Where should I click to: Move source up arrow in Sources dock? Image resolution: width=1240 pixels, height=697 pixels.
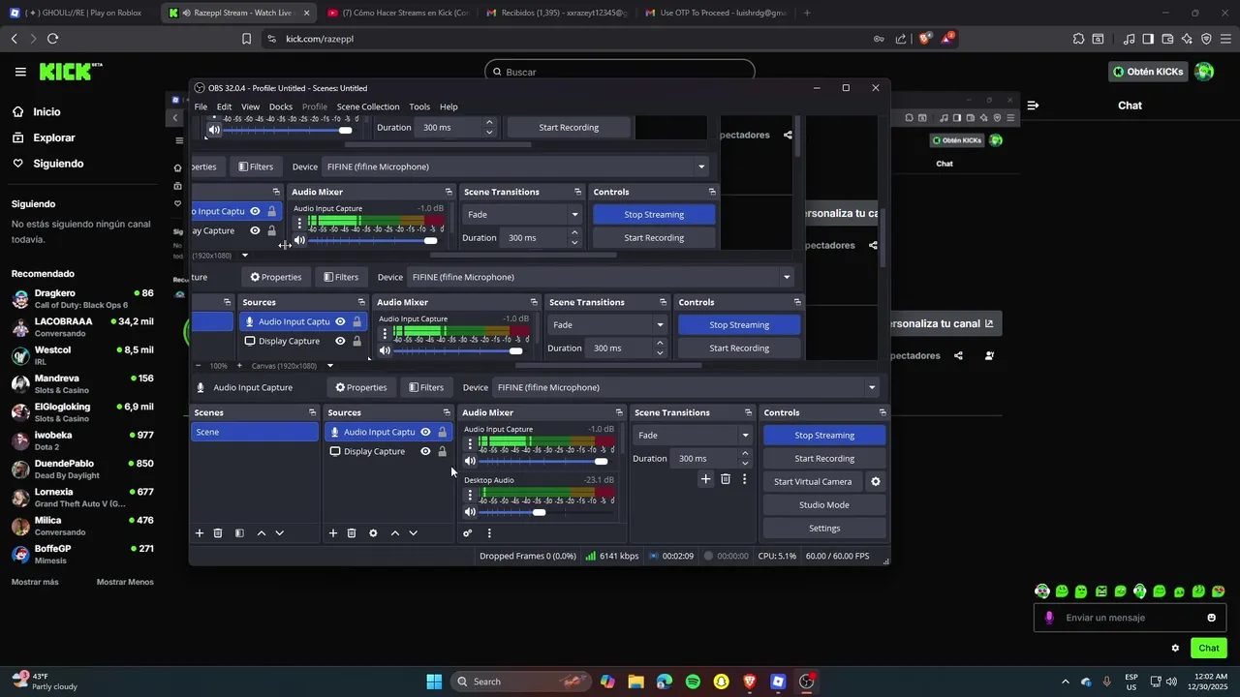[395, 533]
